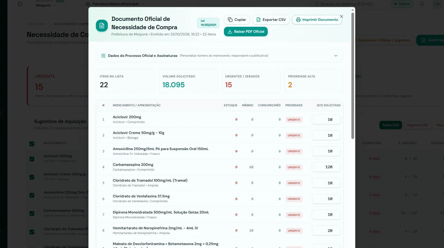Switch to the Urgentes (15) filter tab
This screenshot has height=248, width=444.
(x=417, y=125)
